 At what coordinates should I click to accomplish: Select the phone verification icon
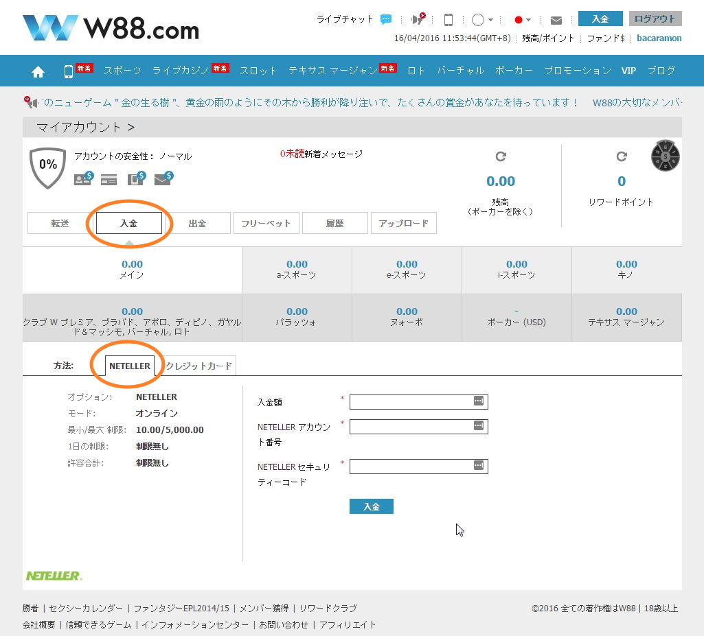pos(137,178)
